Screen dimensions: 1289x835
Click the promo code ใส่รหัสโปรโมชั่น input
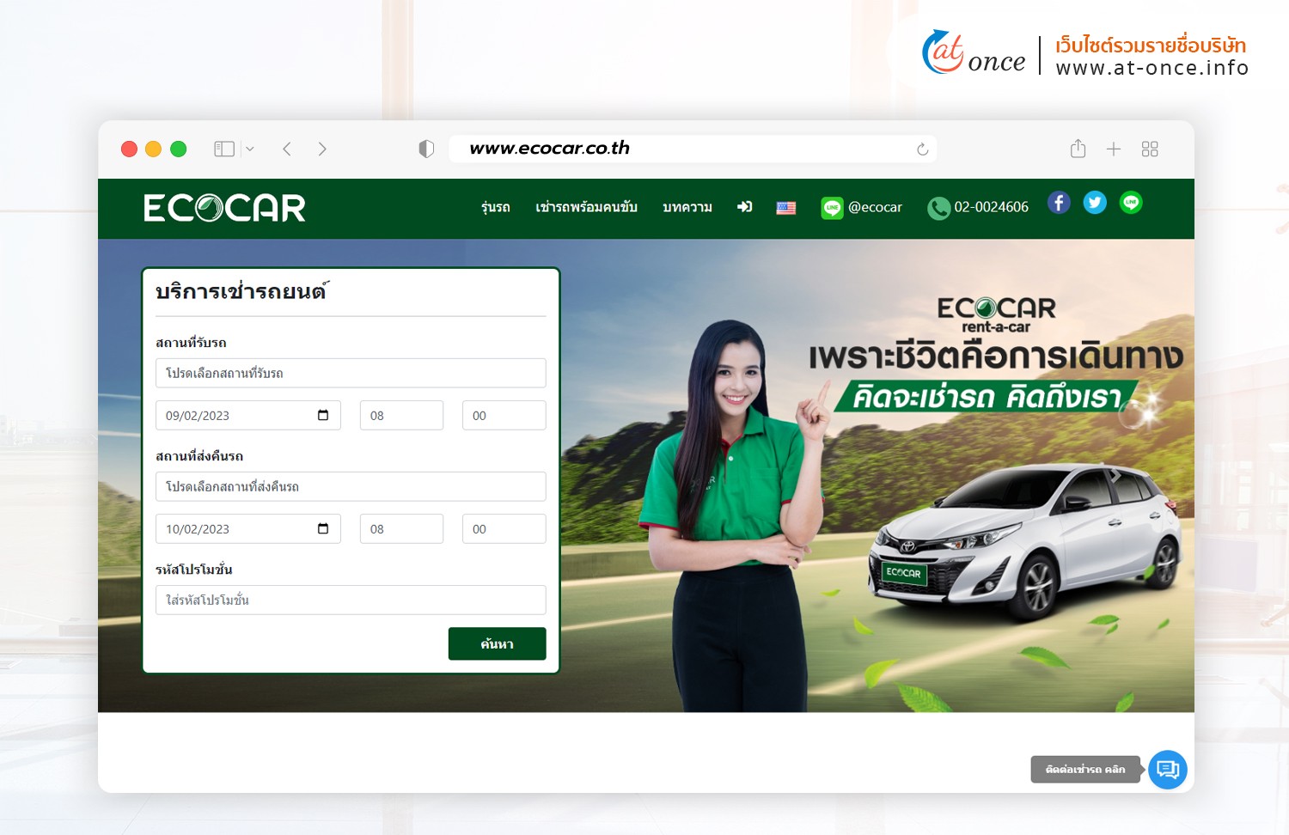351,600
